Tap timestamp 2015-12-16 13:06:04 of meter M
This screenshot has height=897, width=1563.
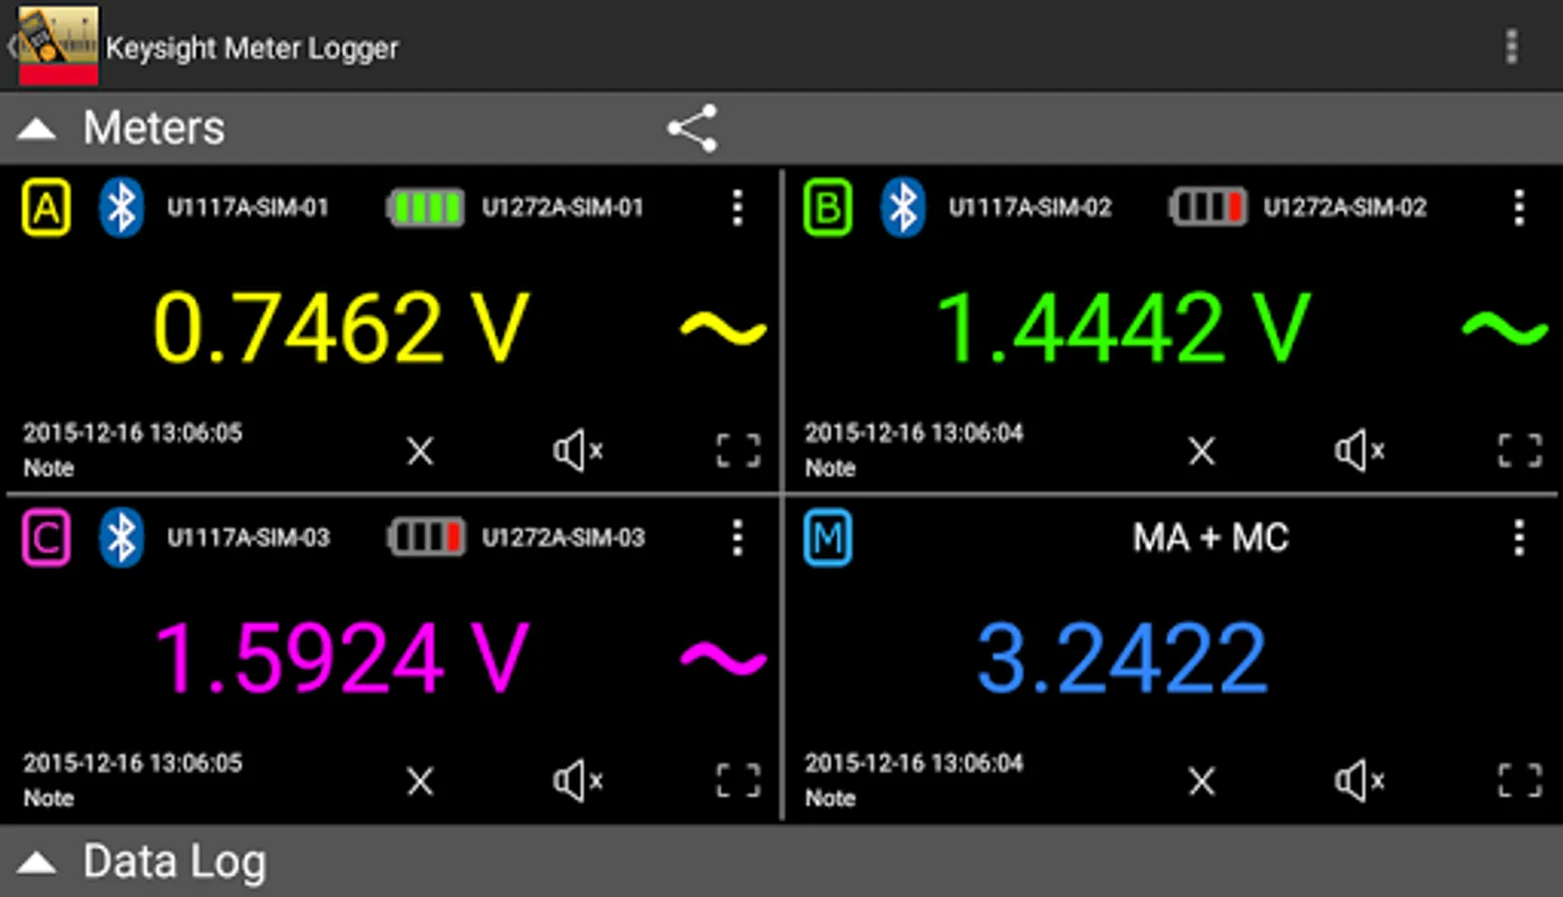pos(915,762)
